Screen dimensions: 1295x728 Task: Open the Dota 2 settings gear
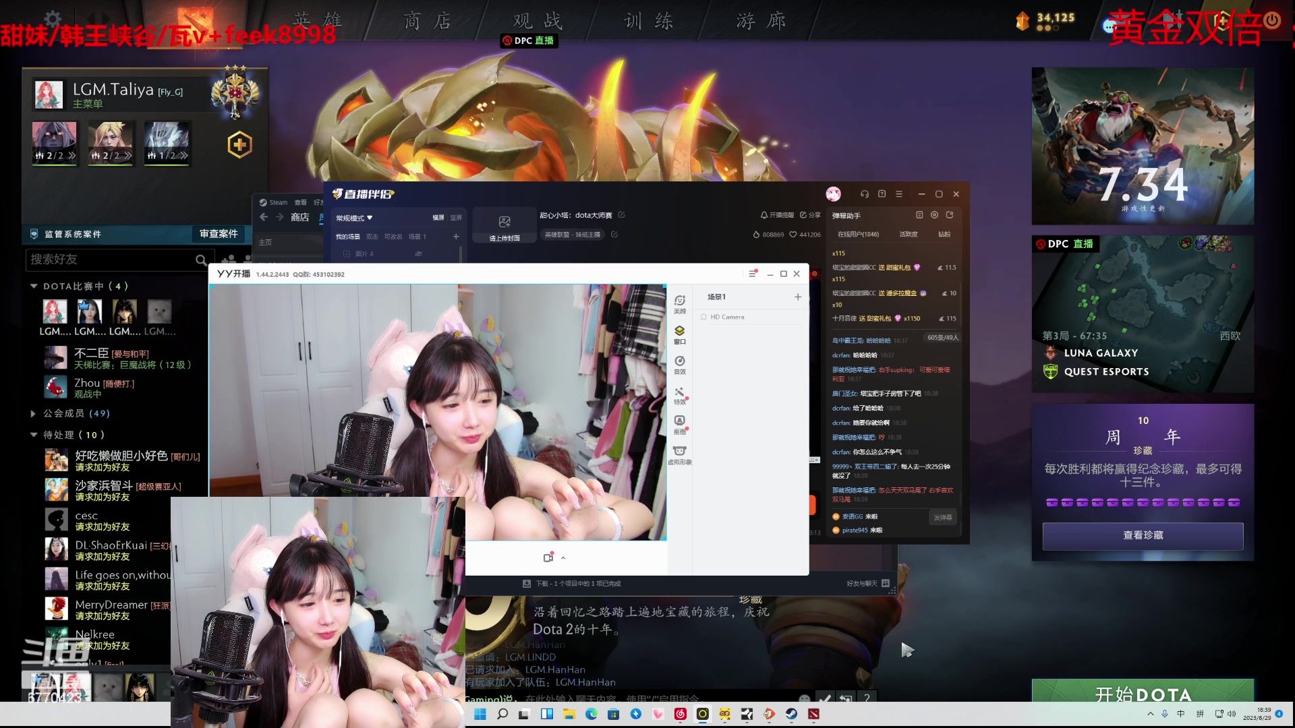53,18
